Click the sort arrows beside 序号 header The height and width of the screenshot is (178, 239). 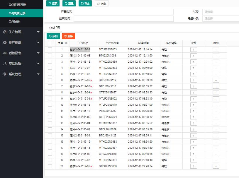tap(66, 43)
